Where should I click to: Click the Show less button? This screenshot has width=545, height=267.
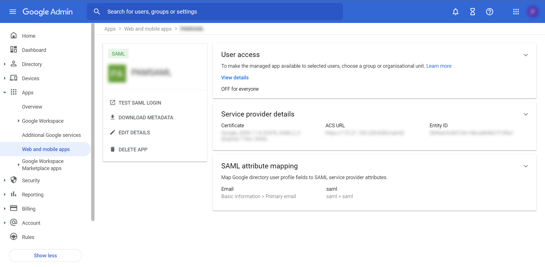(x=45, y=255)
